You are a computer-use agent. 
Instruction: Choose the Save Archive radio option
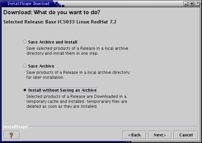tap(24, 66)
